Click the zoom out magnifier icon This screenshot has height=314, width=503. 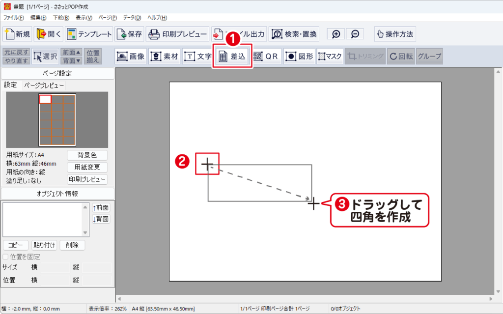click(x=355, y=34)
